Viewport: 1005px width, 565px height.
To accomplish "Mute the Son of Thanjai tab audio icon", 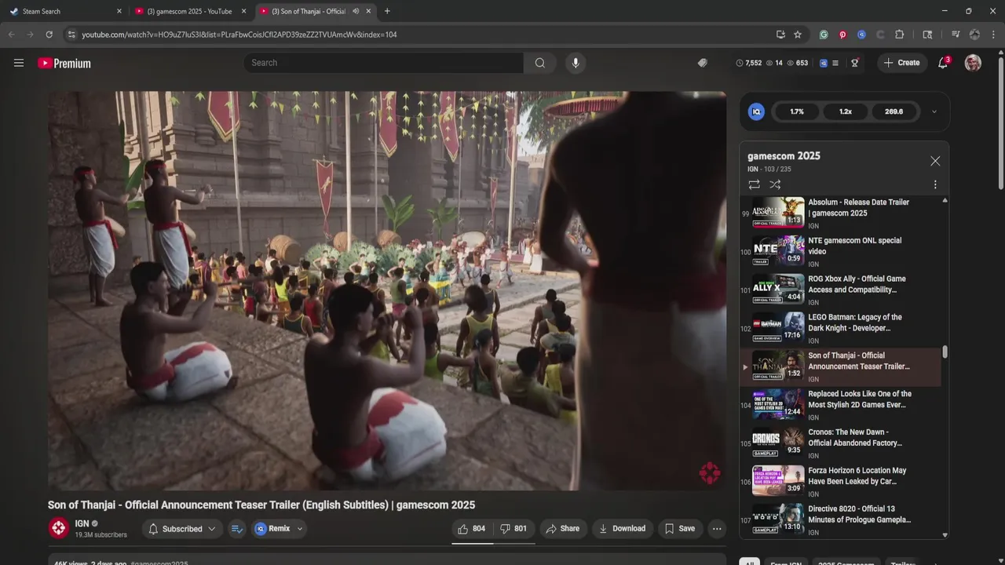I will tap(356, 11).
